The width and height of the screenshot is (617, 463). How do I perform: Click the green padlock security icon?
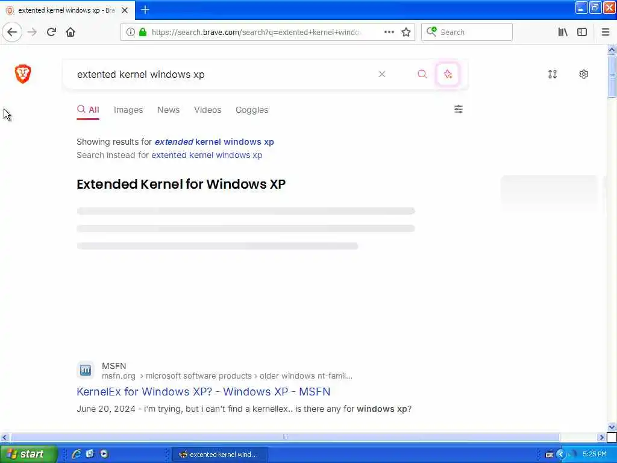click(x=143, y=32)
